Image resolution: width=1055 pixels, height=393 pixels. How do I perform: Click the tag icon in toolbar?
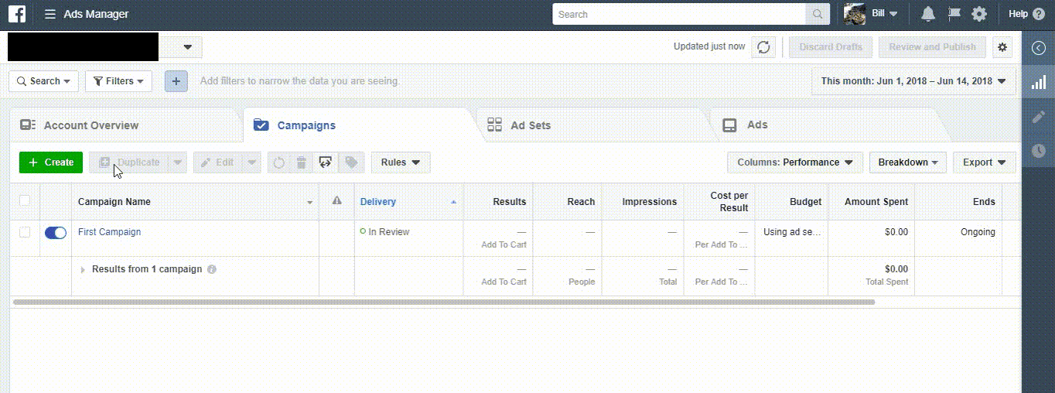click(x=351, y=162)
